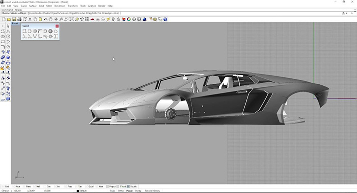Print using the printer icon
Viewport: 357px width, 193px height.
19,19
